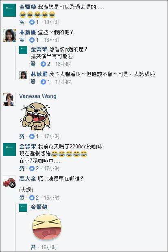Like the last sticker reply by 金賢榮

tap(33, 247)
